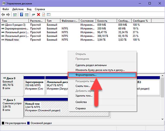Viewport: 165px width, 131px height.
Task: Select Изменить букву диска или путь к диску
Action: [x=102, y=70]
